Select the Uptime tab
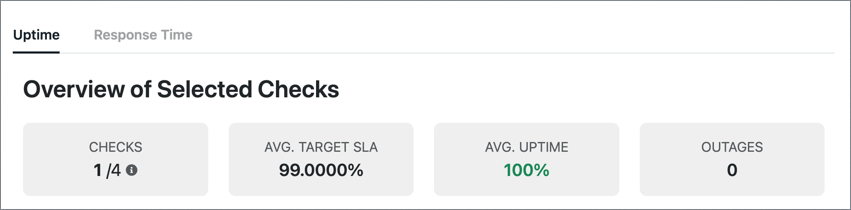Viewport: 851px width, 210px height. point(36,35)
